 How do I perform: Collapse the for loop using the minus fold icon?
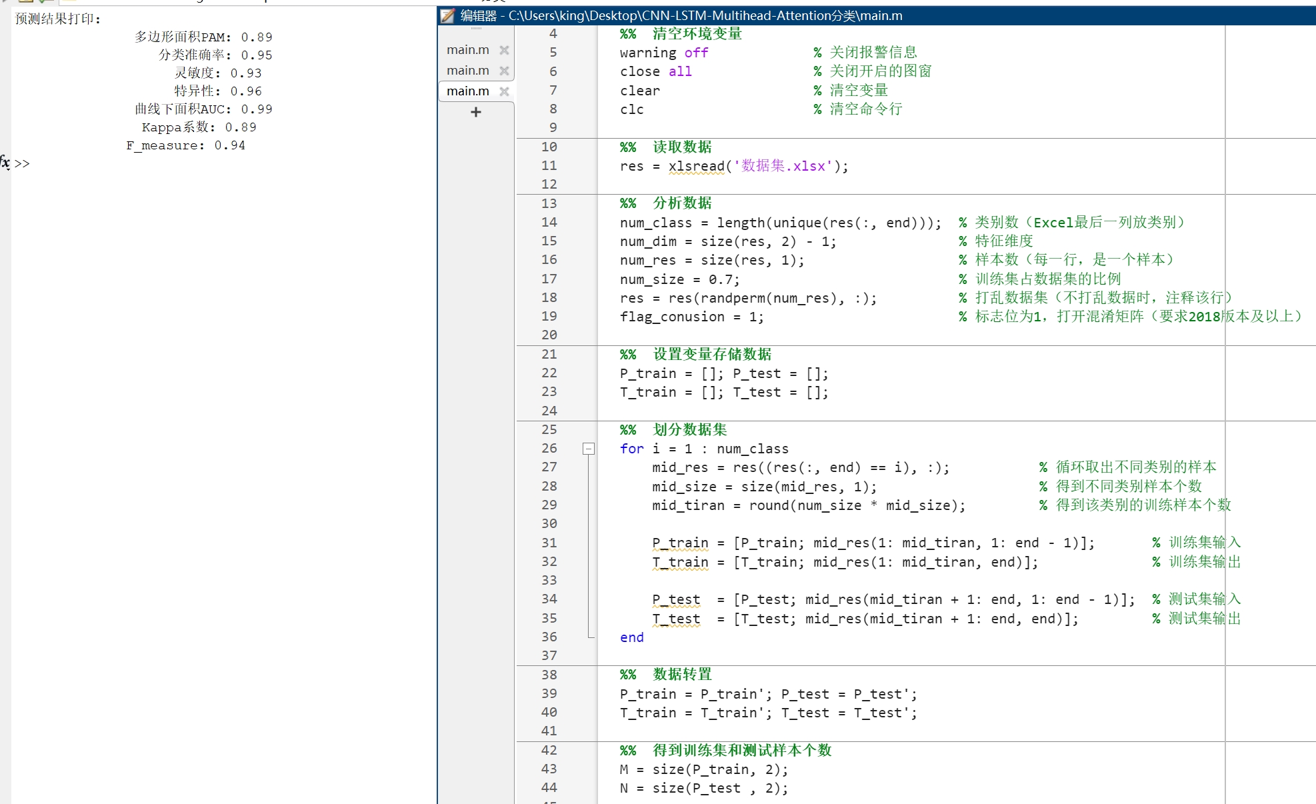pyautogui.click(x=589, y=449)
